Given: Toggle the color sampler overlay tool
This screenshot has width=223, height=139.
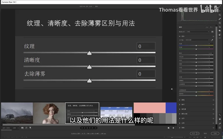Looking at the screenshot, I should coord(220,124).
